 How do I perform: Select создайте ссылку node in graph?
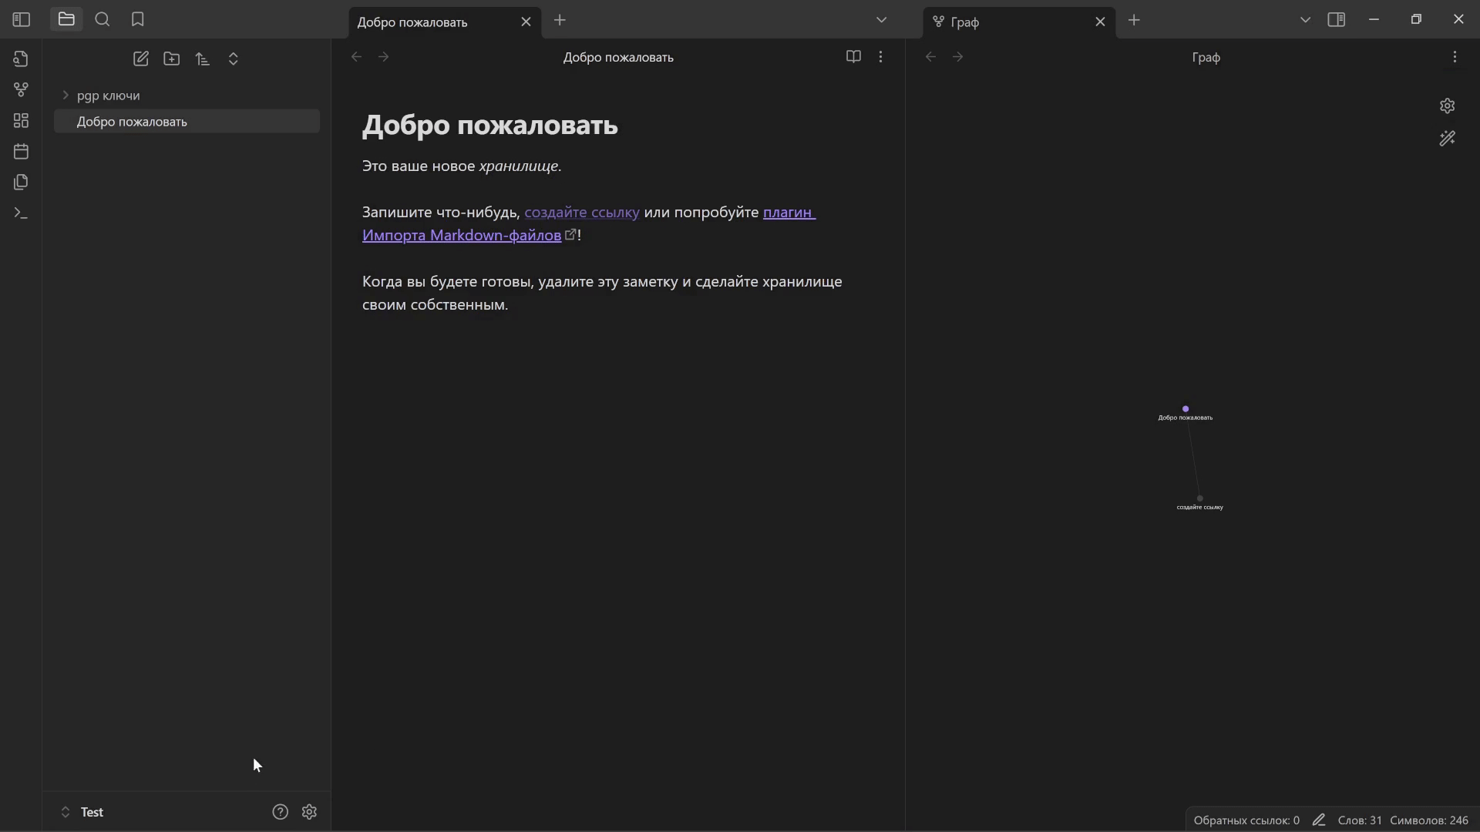tap(1200, 498)
